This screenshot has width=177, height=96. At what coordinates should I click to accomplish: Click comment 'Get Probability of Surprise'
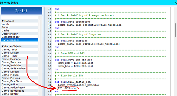[81, 34]
